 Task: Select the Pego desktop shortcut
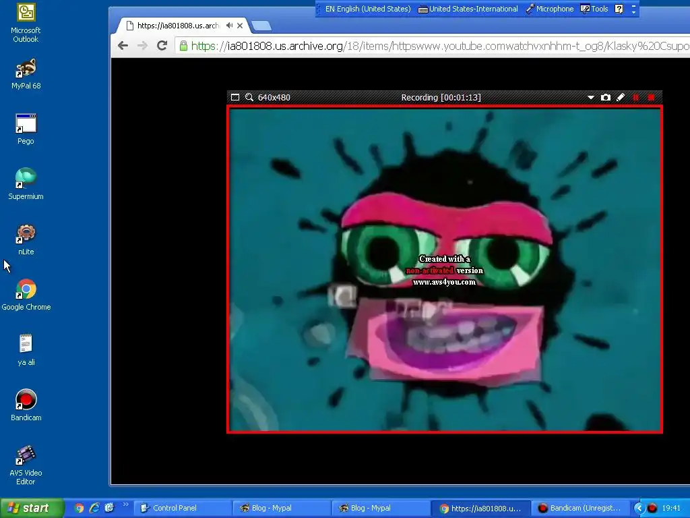(26, 129)
